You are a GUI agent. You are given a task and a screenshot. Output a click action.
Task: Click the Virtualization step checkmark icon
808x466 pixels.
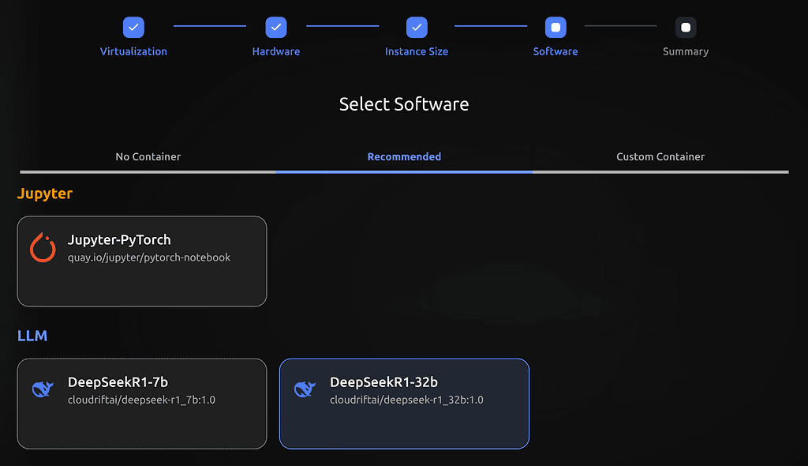coord(133,28)
